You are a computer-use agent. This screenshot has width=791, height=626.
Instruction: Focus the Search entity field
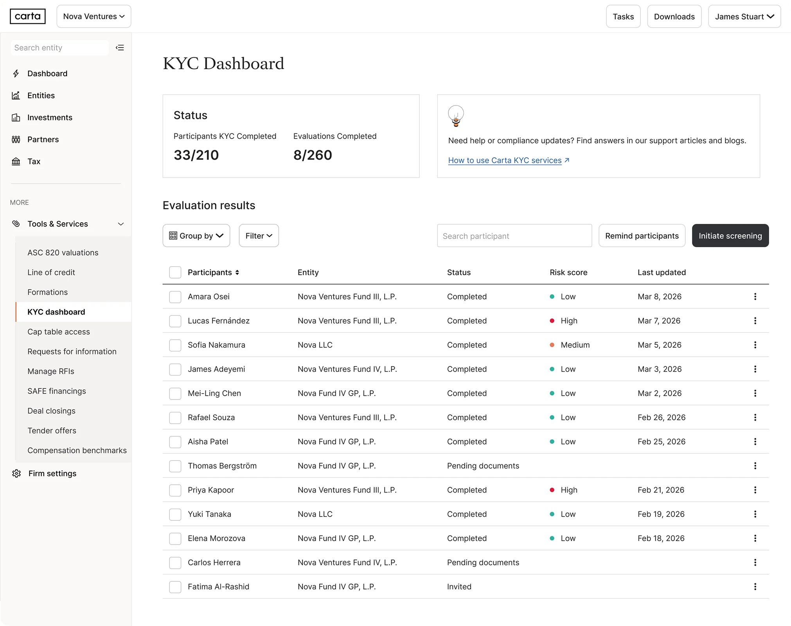tap(60, 48)
